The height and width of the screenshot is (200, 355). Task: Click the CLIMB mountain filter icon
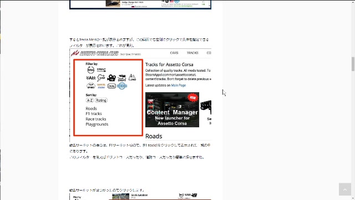point(132,78)
